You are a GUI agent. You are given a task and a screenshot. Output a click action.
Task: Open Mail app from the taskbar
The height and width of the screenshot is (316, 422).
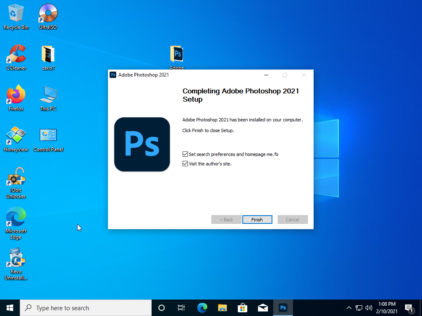coord(263,308)
